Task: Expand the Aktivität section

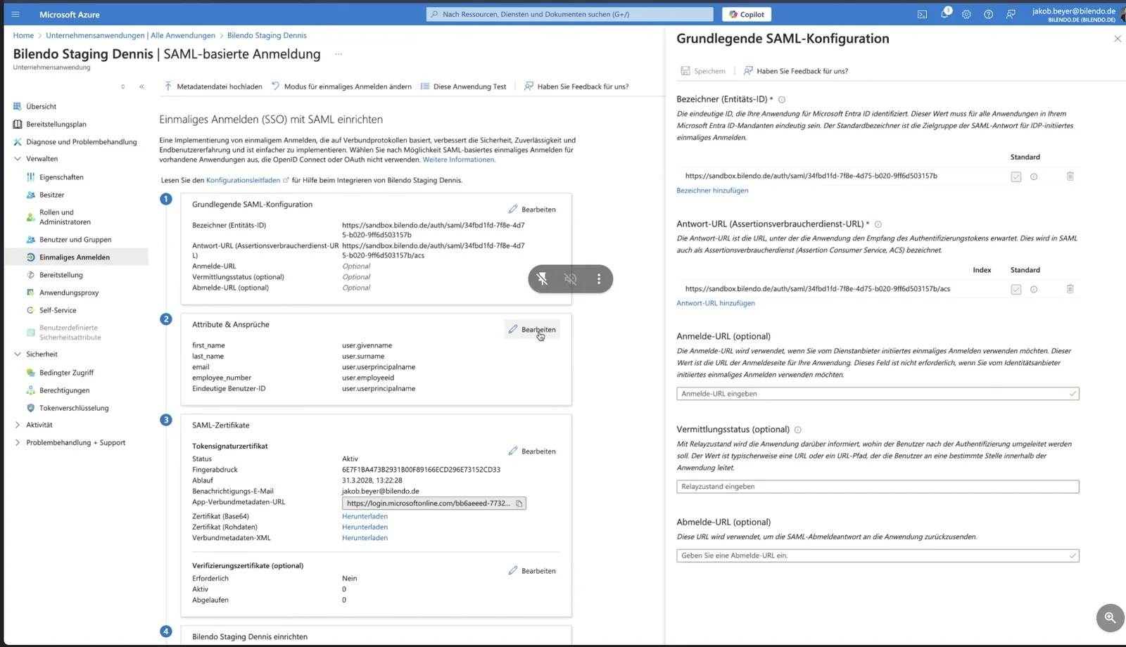Action: [x=18, y=425]
